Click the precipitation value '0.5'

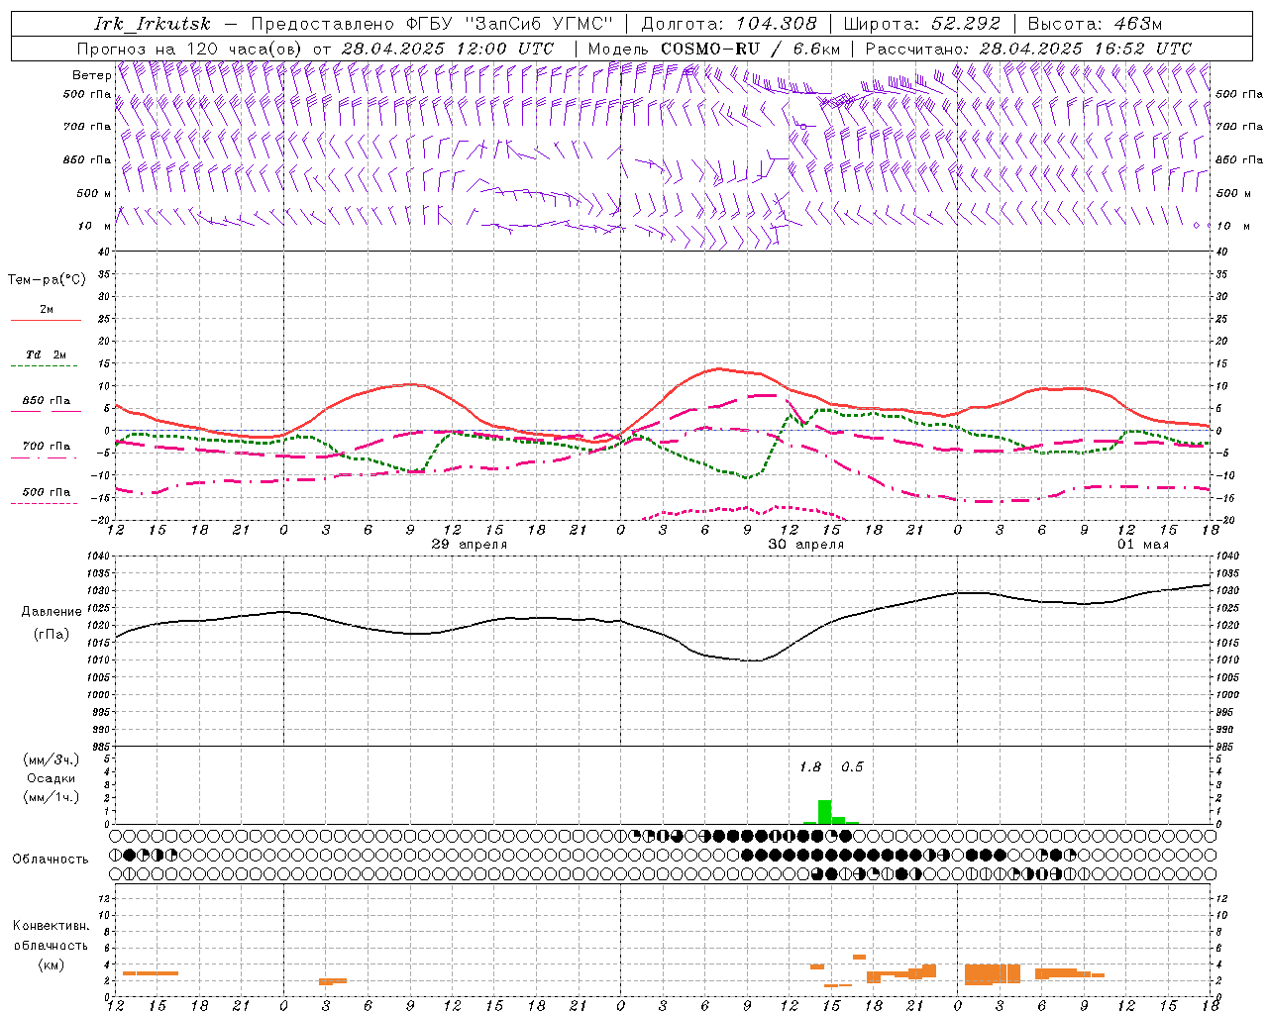(852, 767)
